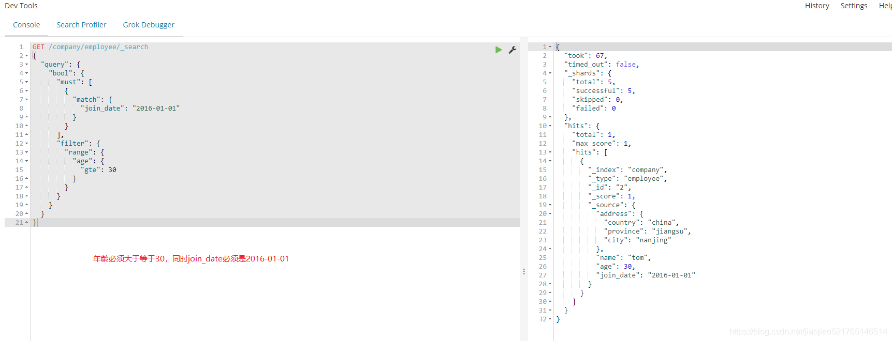This screenshot has height=341, width=892.
Task: Click the "_index": "company" line
Action: point(627,170)
